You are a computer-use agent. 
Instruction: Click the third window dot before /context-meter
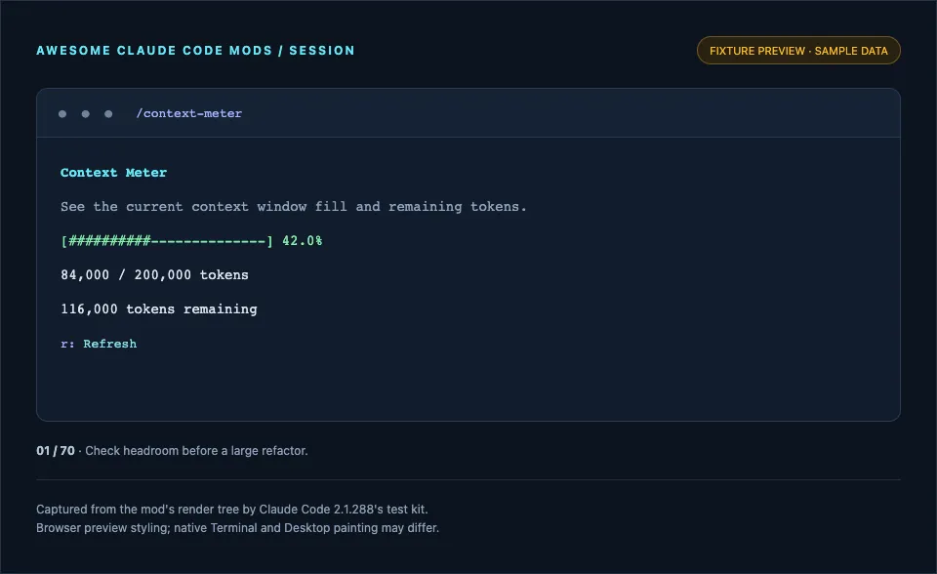108,114
